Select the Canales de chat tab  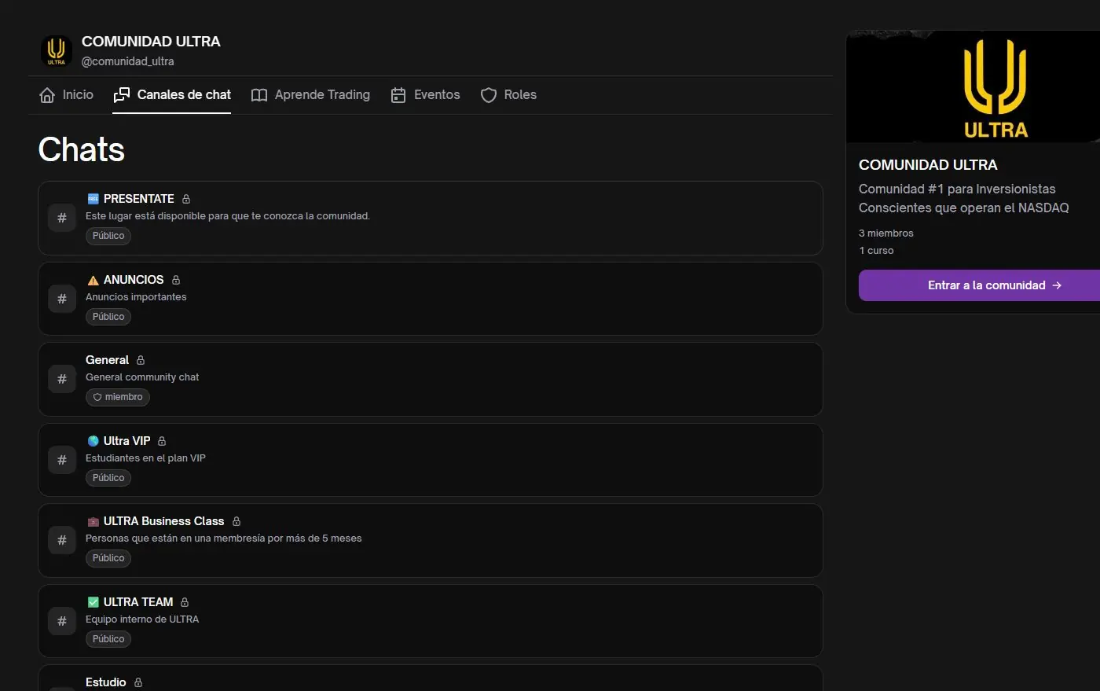[x=172, y=95]
